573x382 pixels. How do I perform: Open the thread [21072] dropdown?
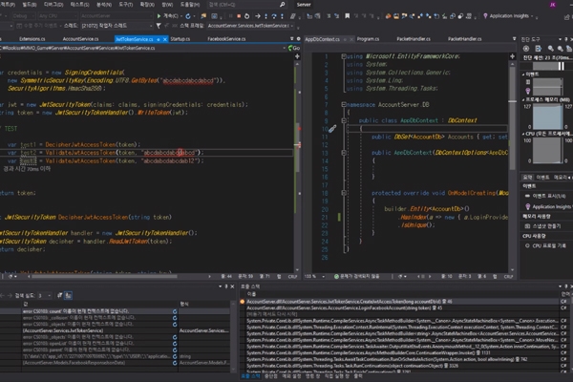click(117, 26)
